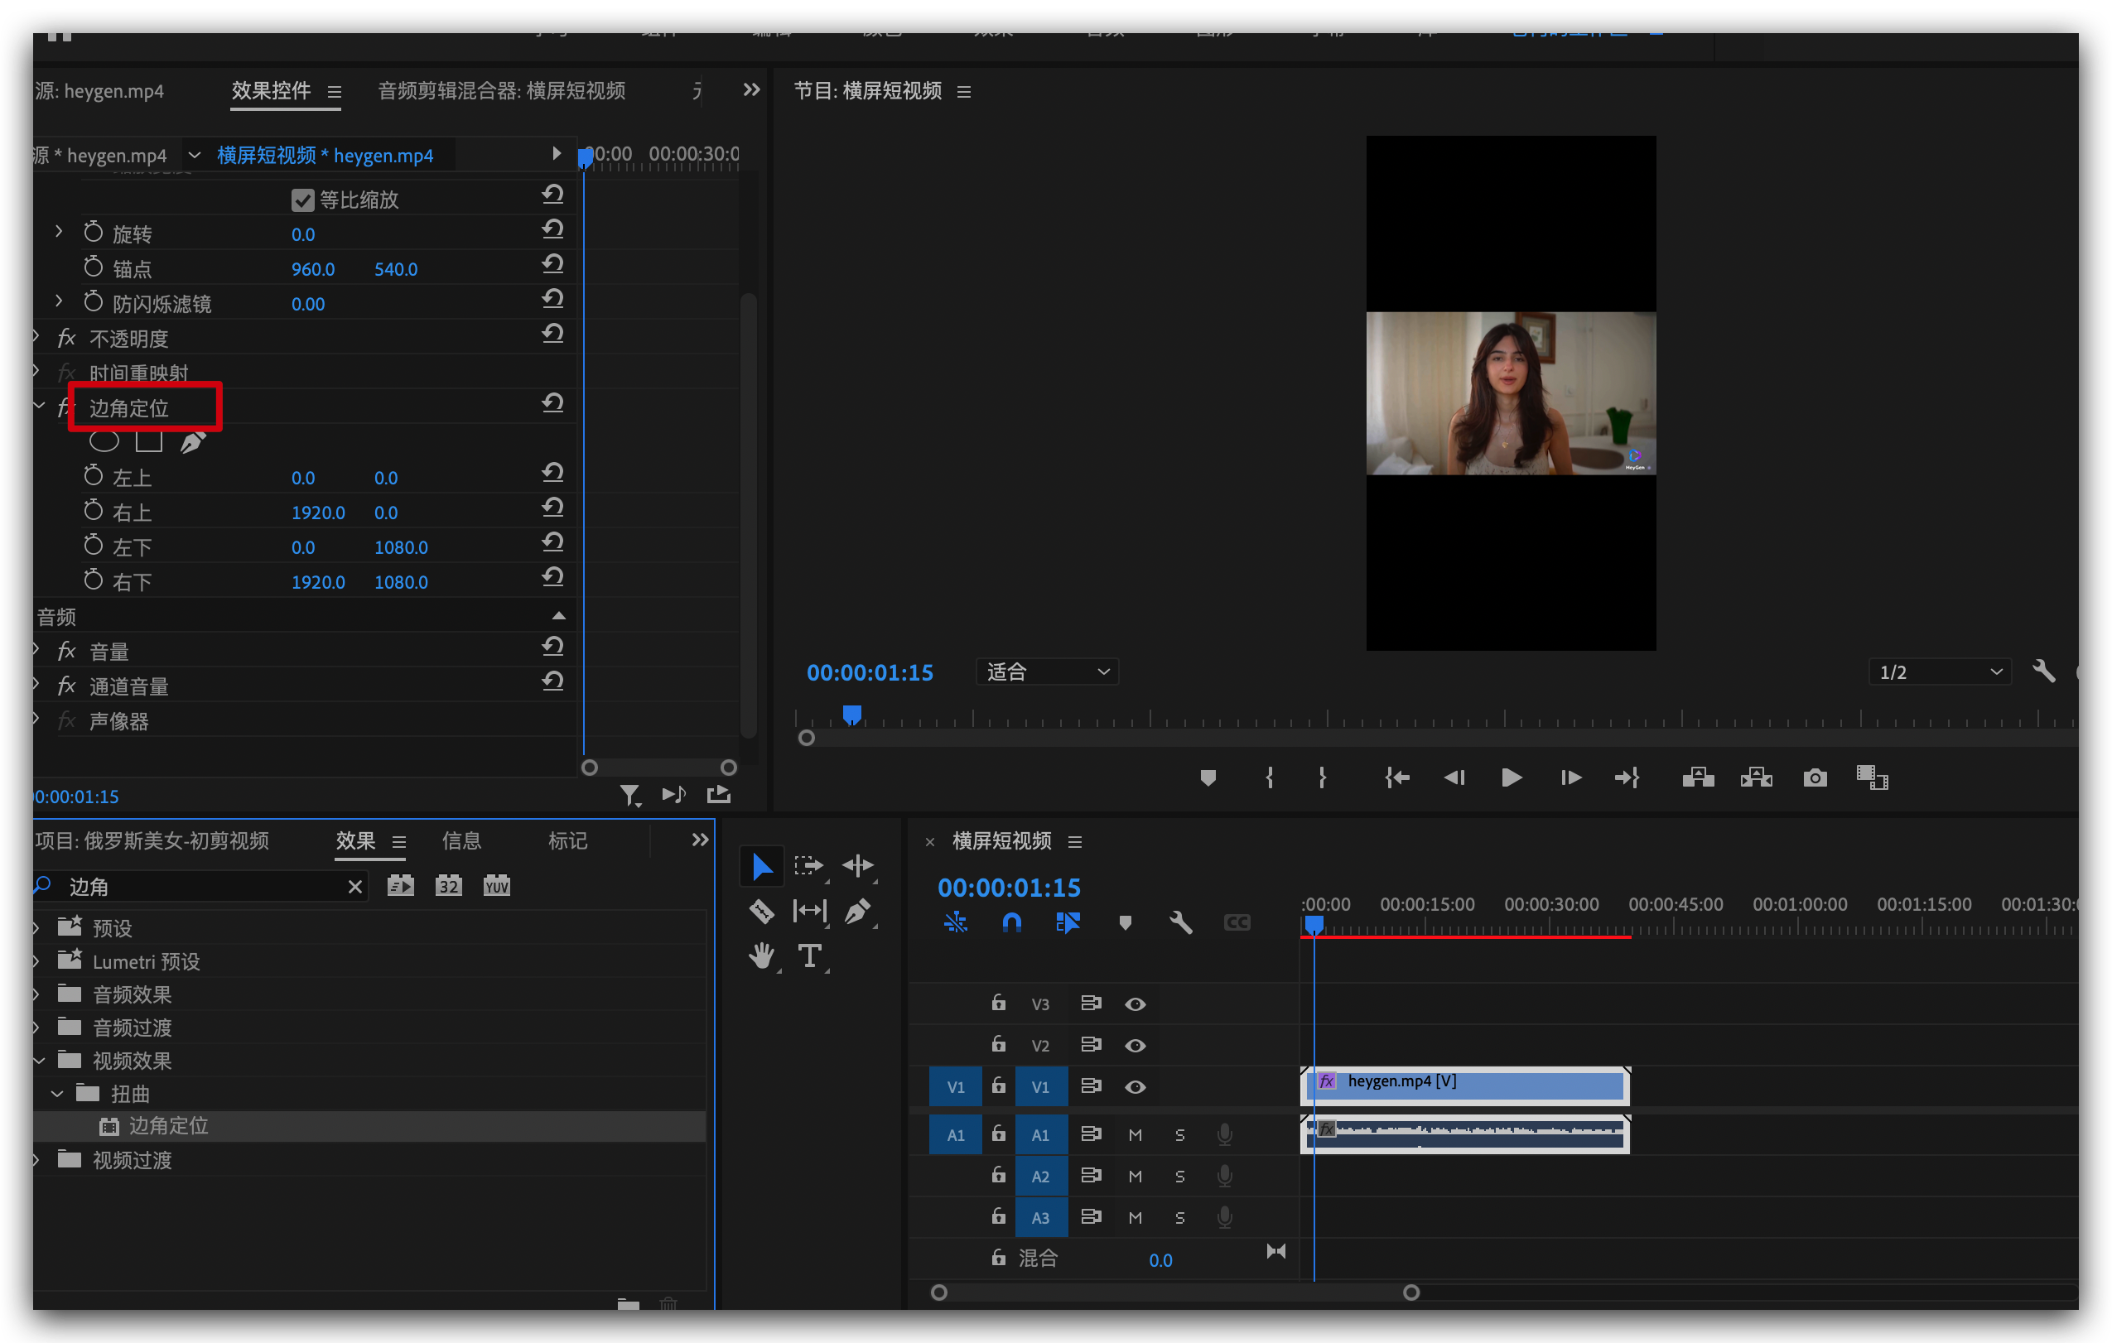
Task: Switch to the 信息 tab
Action: (461, 840)
